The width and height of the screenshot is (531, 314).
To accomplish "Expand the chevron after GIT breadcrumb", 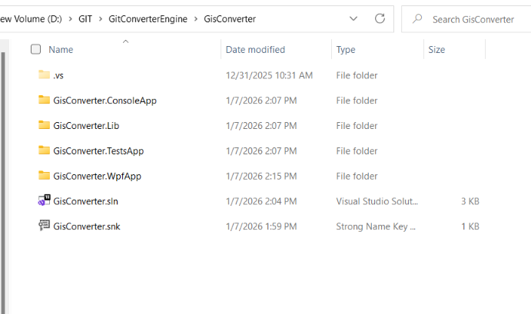I will pos(101,19).
